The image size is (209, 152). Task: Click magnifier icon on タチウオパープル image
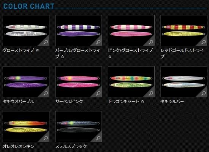pos(46,93)
